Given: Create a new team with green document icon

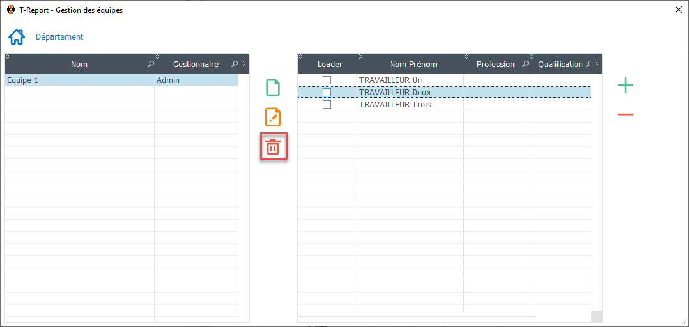Looking at the screenshot, I should click(x=273, y=87).
